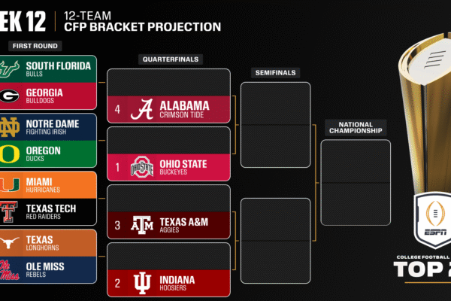
Task: Click the Oregon Ducks O logo
Action: pos(11,154)
